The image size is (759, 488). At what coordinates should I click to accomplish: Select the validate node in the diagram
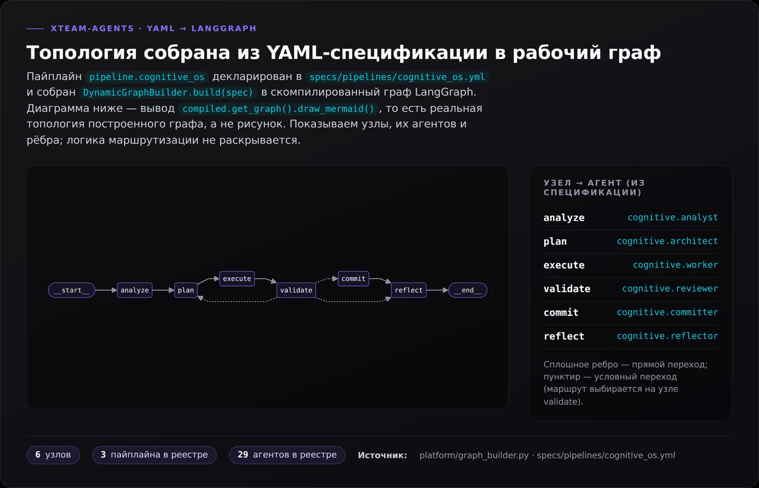pyautogui.click(x=296, y=290)
